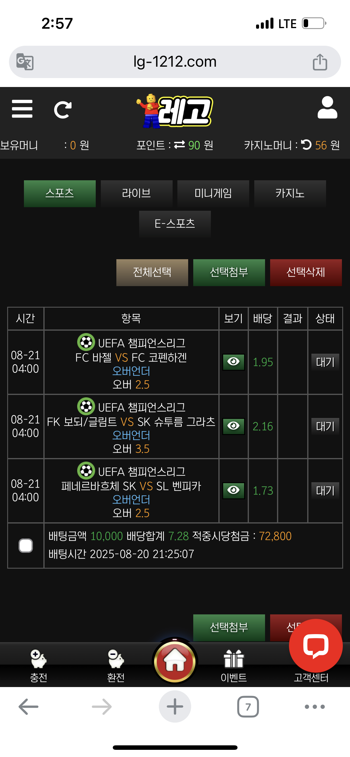Tap the red customer chat bubble
The width and height of the screenshot is (350, 757).
[x=316, y=645]
